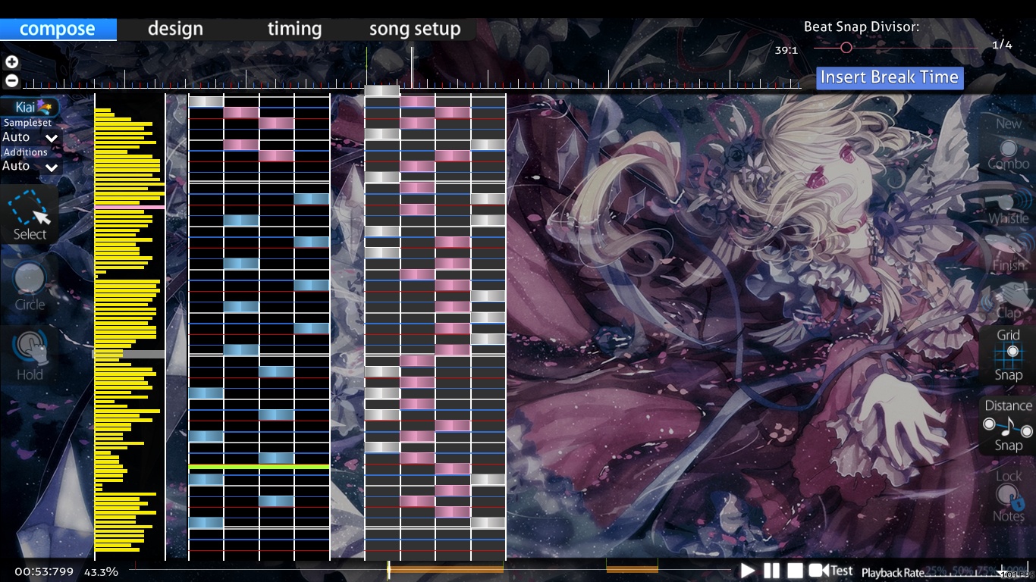
Task: Select the lime green timing line in left playfield
Action: (259, 467)
